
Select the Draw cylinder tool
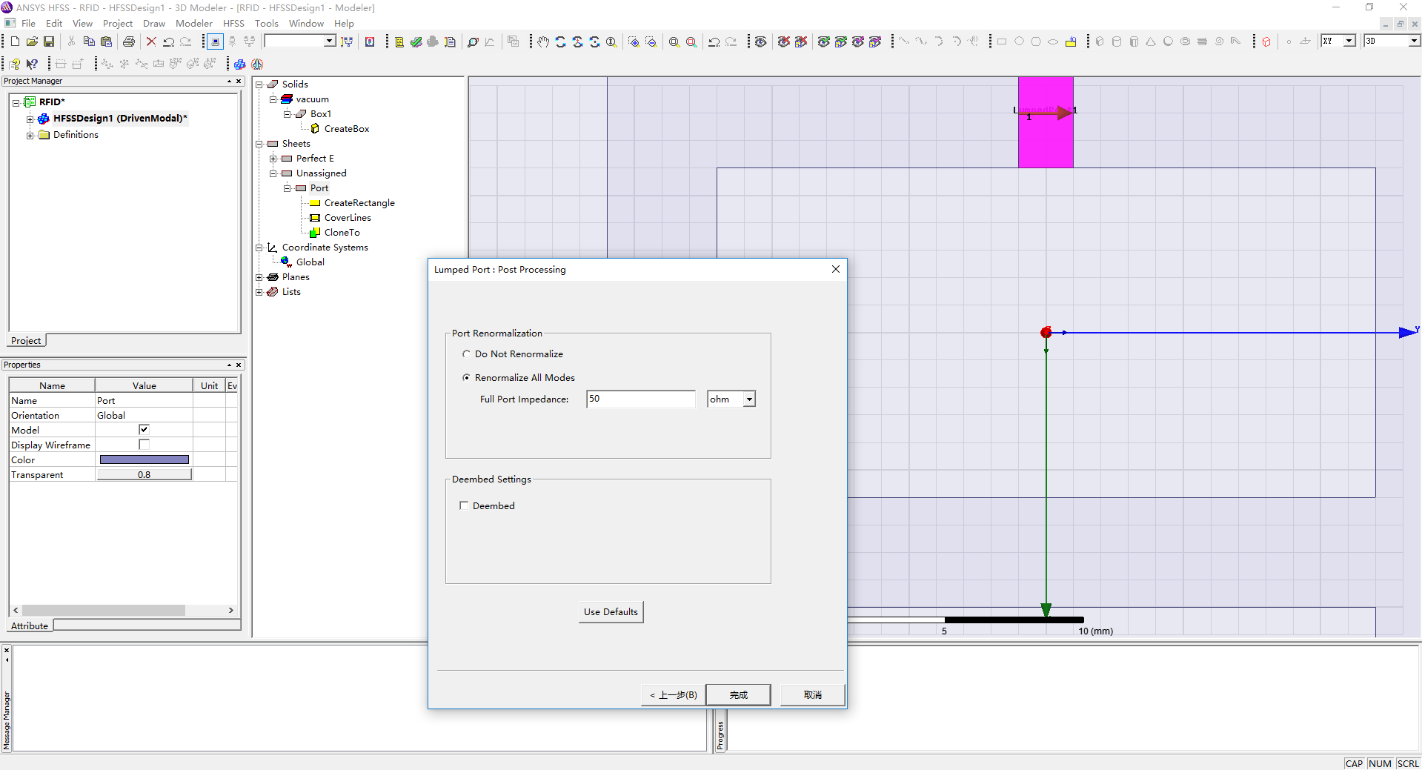tap(1117, 42)
